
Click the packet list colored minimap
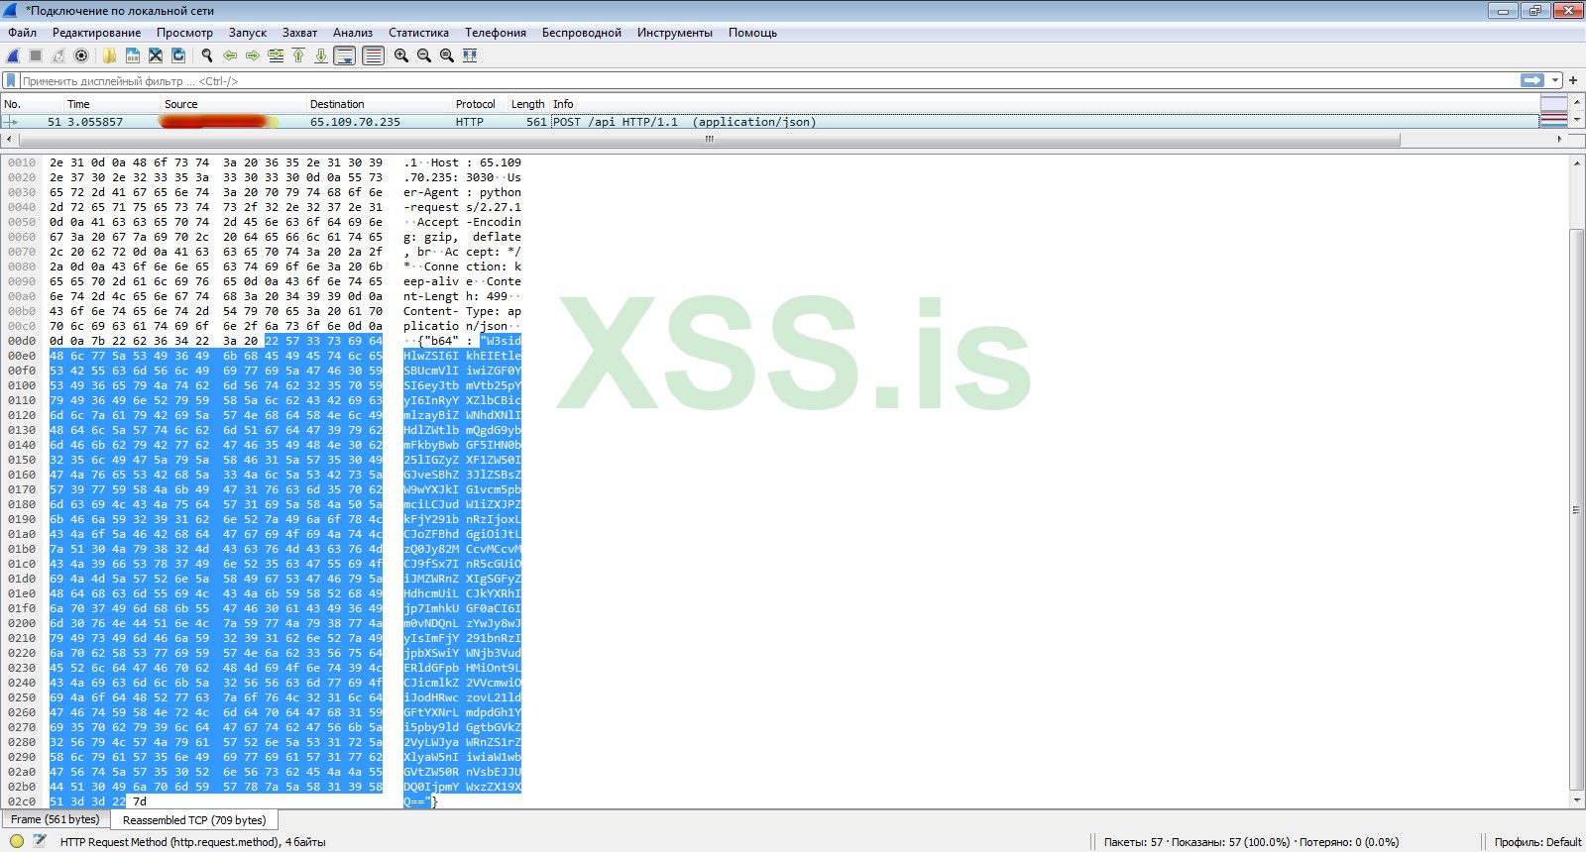tap(1554, 112)
